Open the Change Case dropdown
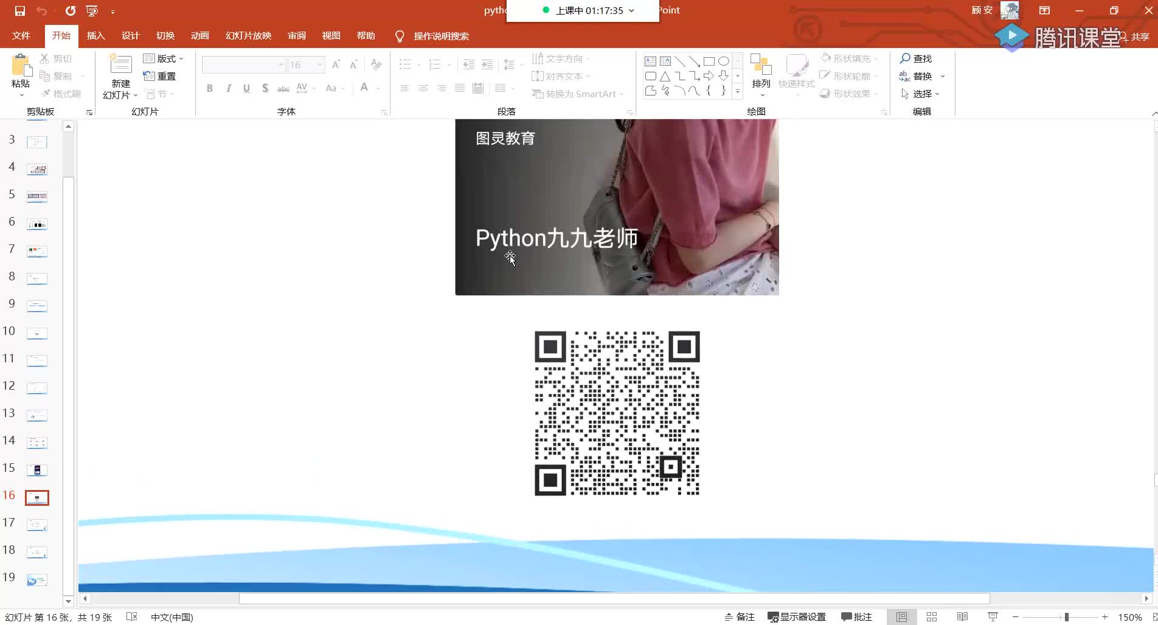This screenshot has height=625, width=1158. point(335,88)
